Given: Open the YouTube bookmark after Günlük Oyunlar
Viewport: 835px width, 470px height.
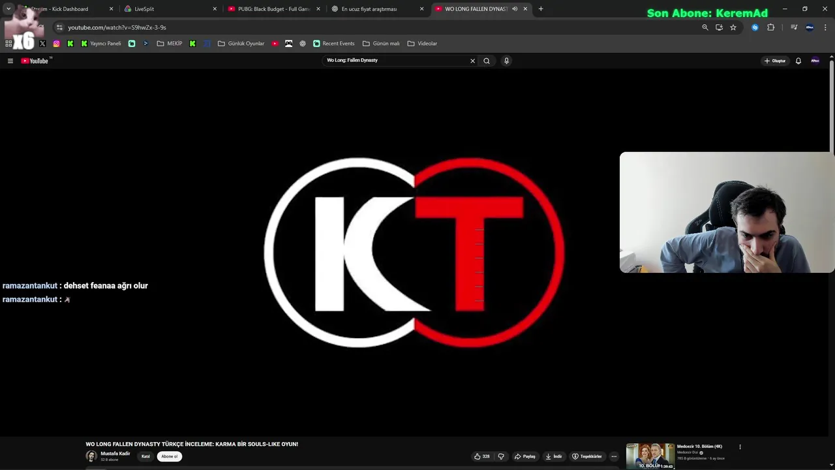Looking at the screenshot, I should pyautogui.click(x=275, y=44).
